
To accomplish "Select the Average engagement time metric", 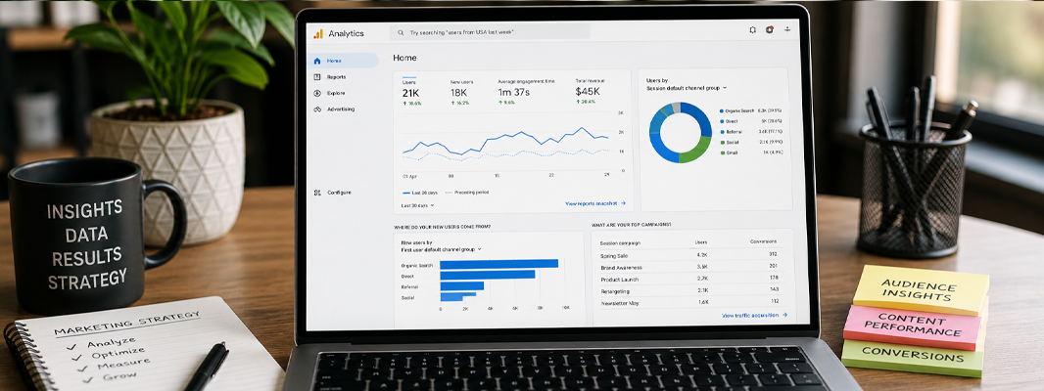I will pos(526,92).
